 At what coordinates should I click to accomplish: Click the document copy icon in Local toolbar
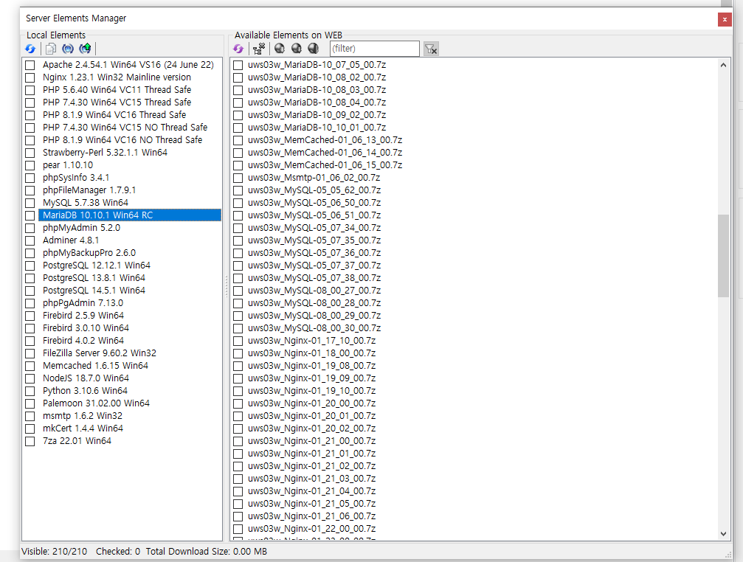tap(51, 49)
